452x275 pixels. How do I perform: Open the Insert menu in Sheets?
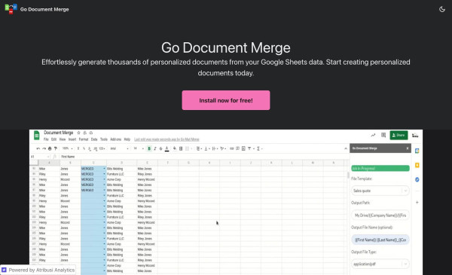(x=72, y=139)
